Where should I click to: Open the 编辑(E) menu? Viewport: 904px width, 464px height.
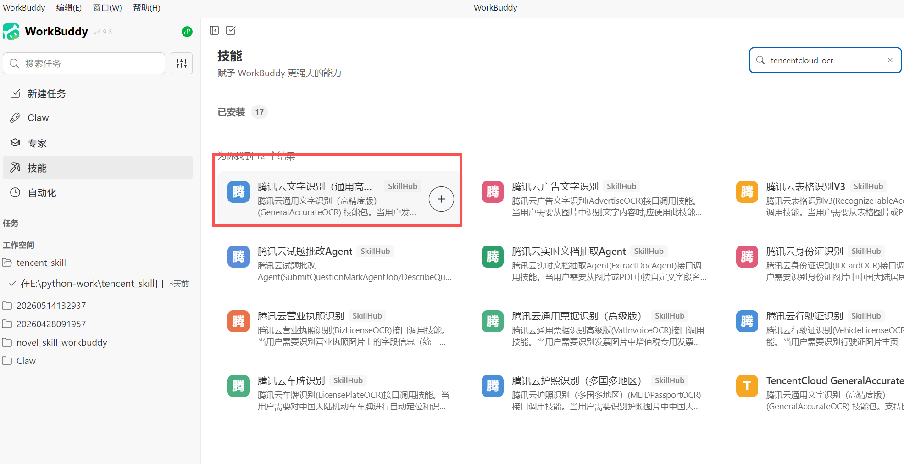point(69,8)
